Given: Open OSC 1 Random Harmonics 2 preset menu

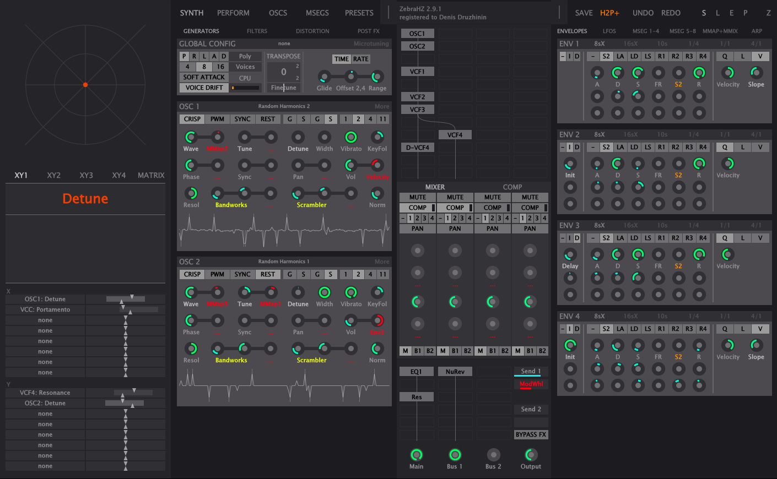Looking at the screenshot, I should (284, 106).
